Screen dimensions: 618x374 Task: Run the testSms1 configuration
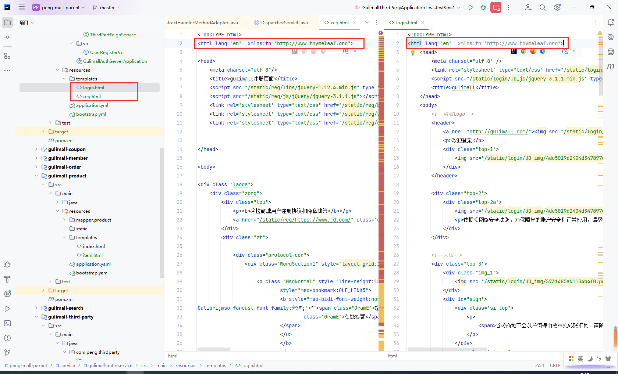click(471, 7)
